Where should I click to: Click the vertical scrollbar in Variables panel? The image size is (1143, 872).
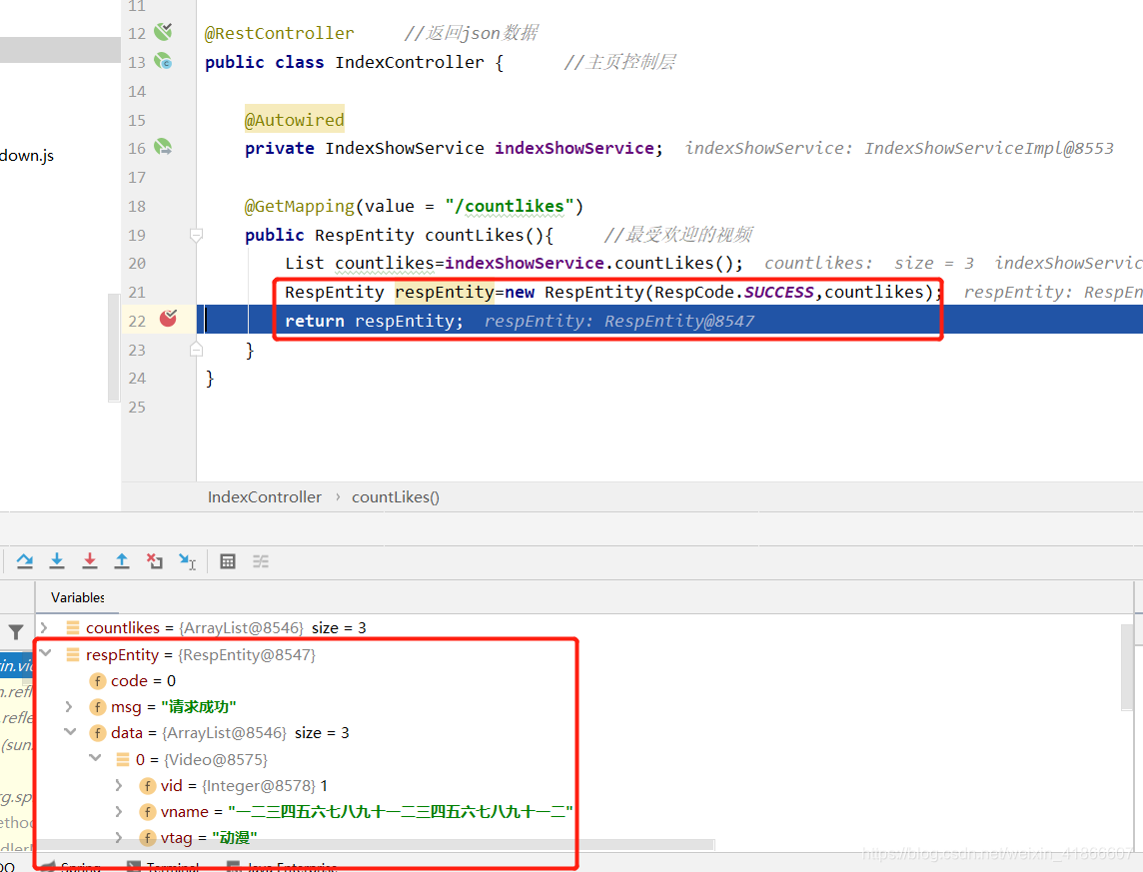point(1128,666)
